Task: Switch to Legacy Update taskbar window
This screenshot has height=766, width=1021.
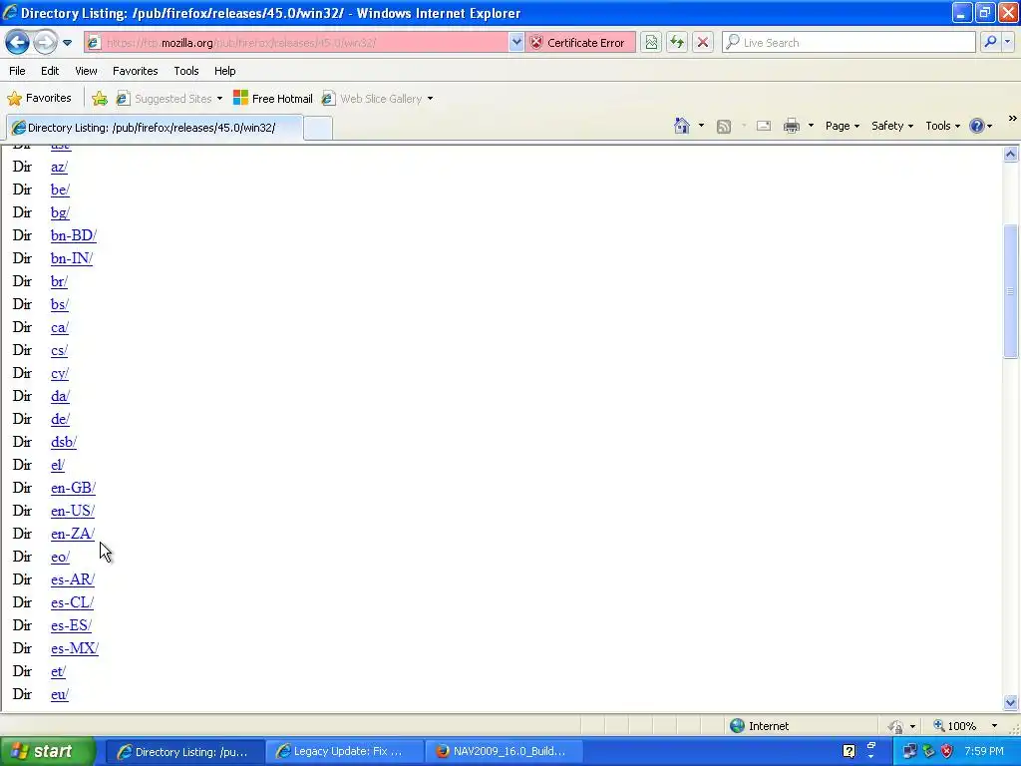Action: pos(347,751)
